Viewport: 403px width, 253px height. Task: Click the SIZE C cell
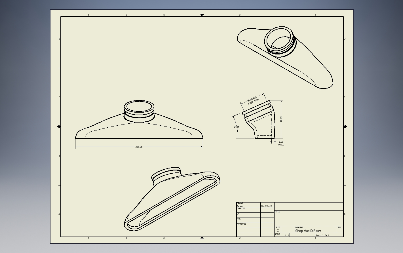[x=278, y=229]
